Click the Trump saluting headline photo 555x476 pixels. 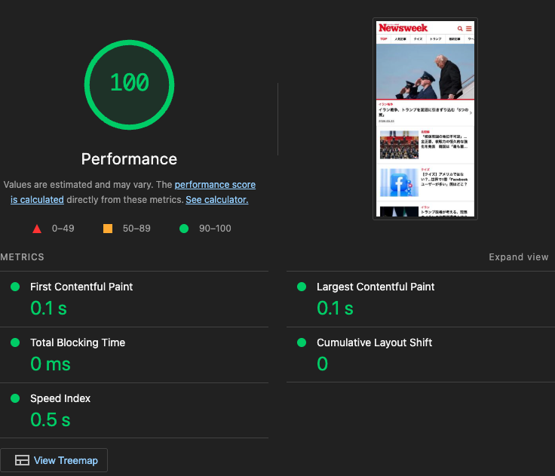[425, 72]
